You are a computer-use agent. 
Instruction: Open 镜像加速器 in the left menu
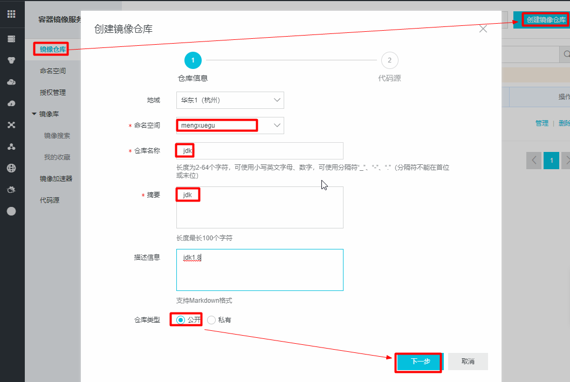coord(56,179)
